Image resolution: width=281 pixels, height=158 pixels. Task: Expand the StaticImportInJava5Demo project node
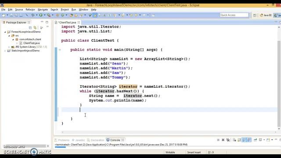pos(5,51)
